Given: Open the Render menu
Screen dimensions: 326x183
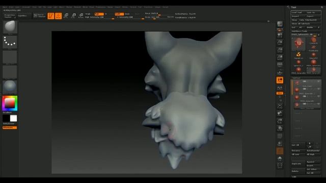Looking at the screenshot, I should pyautogui.click(x=110, y=7).
